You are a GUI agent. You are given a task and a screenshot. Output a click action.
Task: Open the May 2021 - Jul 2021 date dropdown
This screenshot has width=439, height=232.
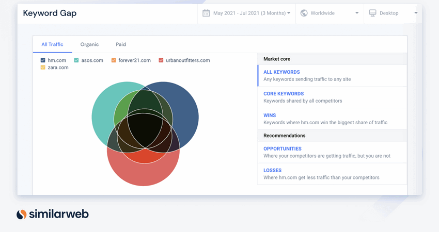click(246, 13)
